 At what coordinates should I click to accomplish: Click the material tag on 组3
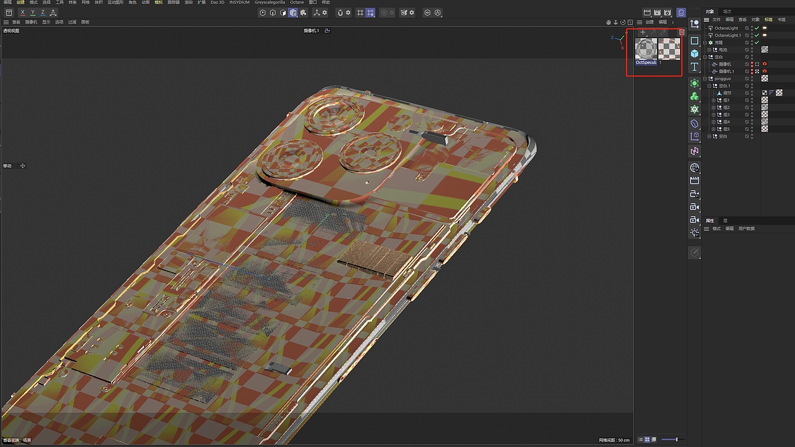tap(765, 115)
